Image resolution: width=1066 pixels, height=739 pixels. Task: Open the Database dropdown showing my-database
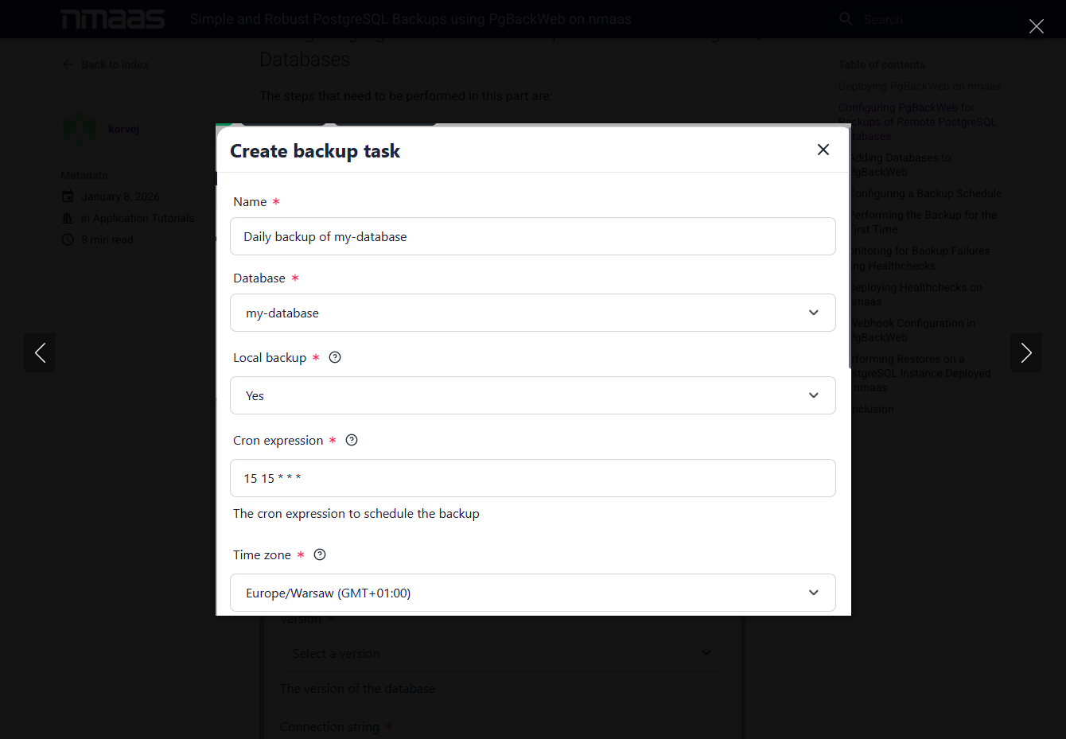point(533,313)
